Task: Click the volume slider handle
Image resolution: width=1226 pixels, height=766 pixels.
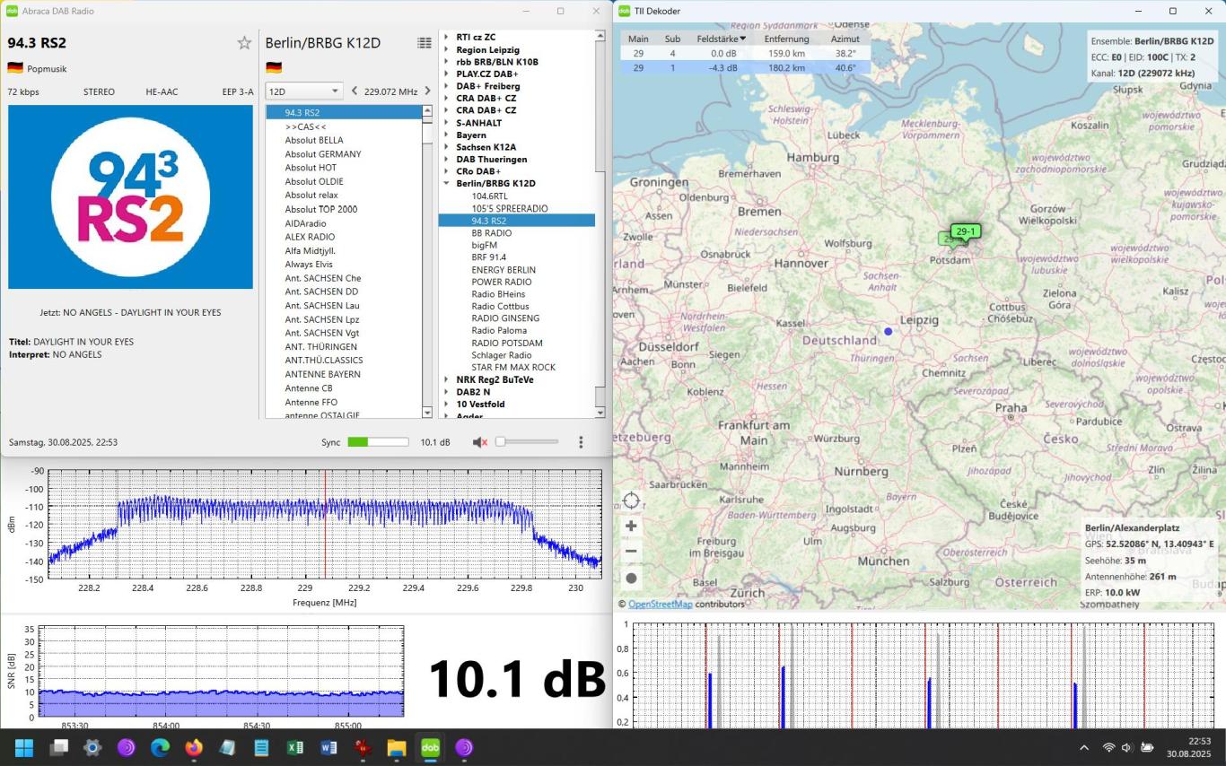Action: pos(500,442)
